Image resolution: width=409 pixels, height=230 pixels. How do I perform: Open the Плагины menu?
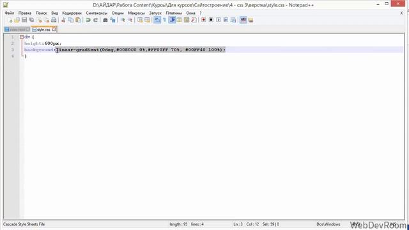tap(174, 13)
